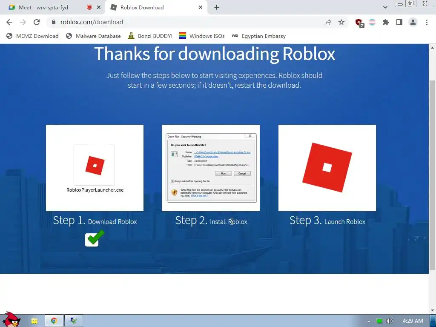This screenshot has width=436, height=327.
Task: Open the third taskbar program button
Action: click(73, 321)
